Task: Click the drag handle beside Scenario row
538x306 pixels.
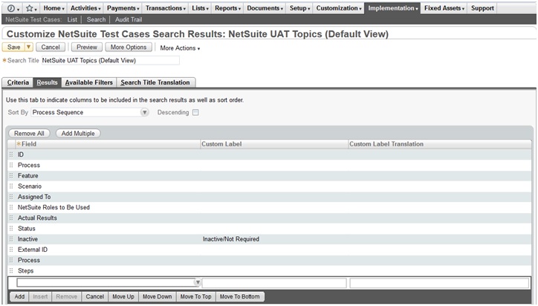Action: [x=10, y=186]
